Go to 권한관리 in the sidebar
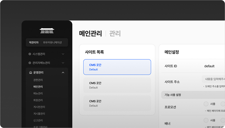This screenshot has width=225, height=128. (38, 80)
